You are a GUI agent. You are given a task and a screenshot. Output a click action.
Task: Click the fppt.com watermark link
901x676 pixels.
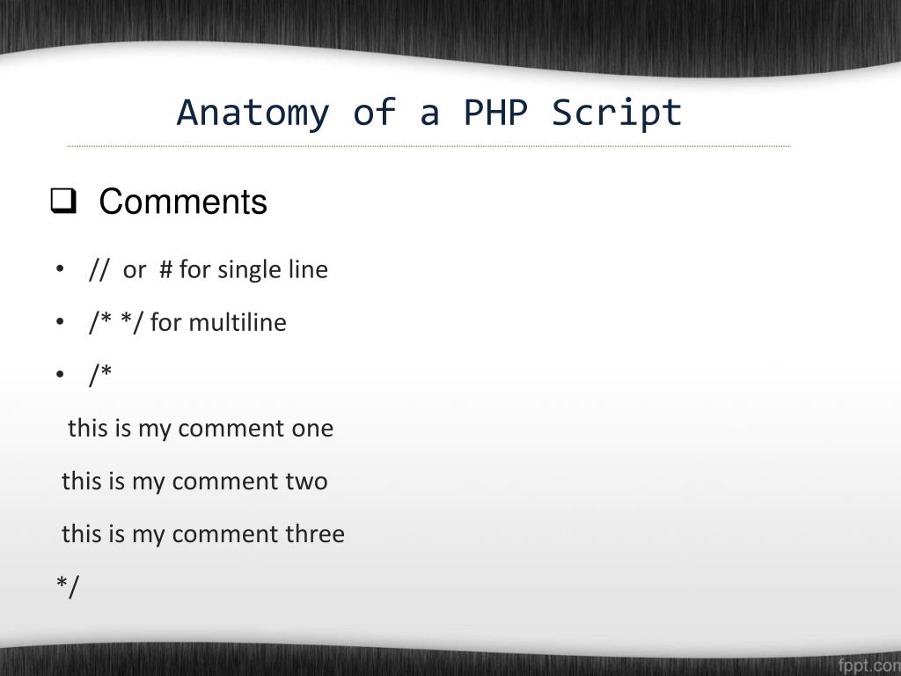(868, 662)
